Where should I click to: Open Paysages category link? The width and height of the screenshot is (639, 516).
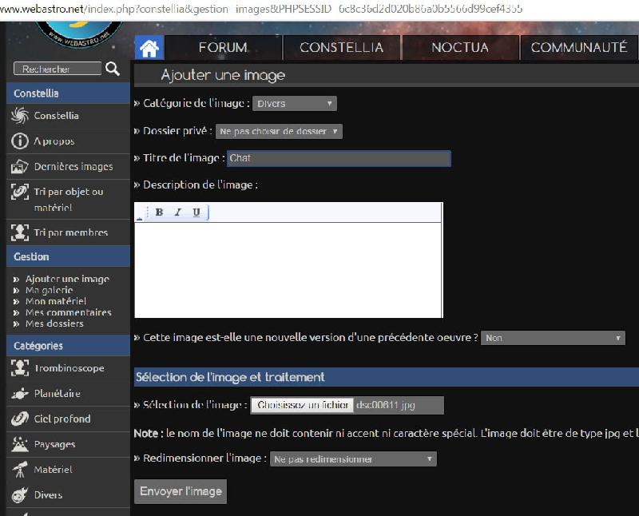click(x=54, y=444)
